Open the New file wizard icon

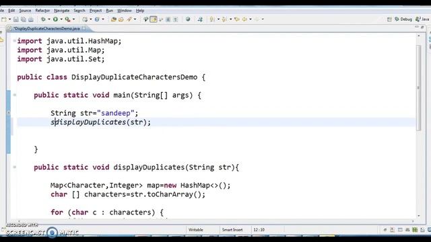[4, 19]
